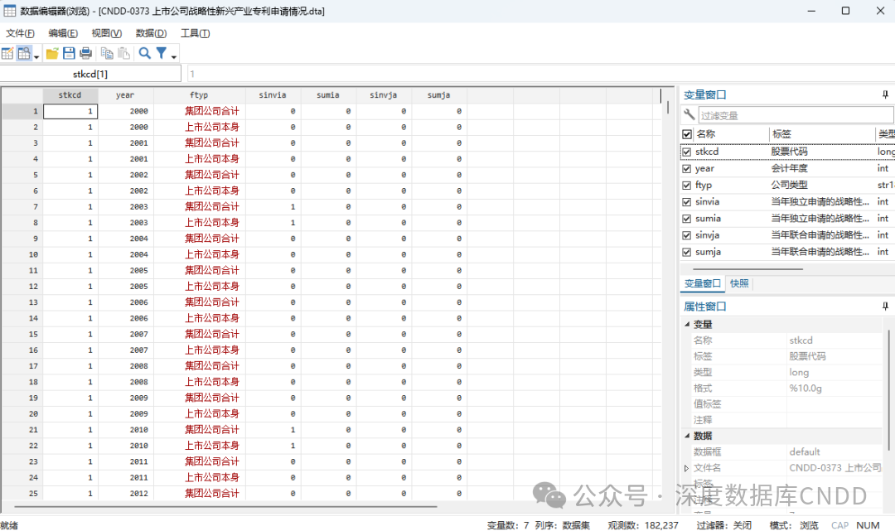This screenshot has width=895, height=531.
Task: Click the blue filter funnel icon
Action: 162,54
